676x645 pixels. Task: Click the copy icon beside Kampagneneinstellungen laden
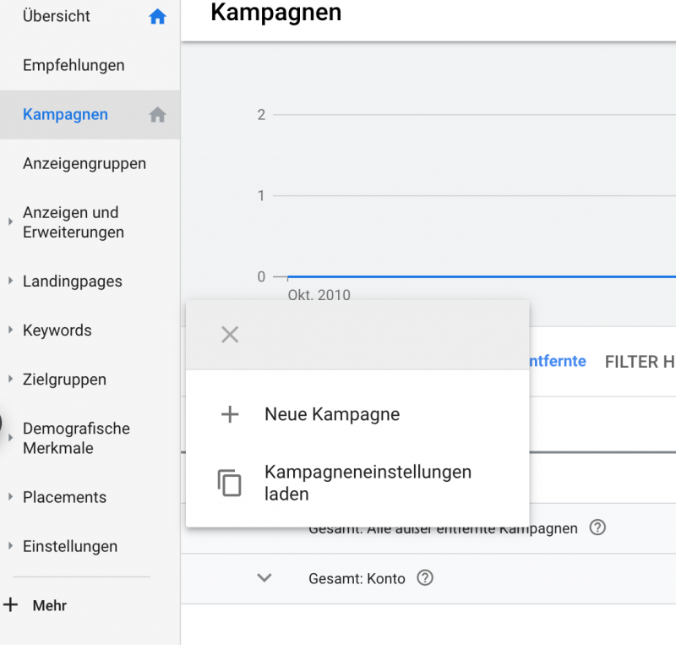click(229, 482)
